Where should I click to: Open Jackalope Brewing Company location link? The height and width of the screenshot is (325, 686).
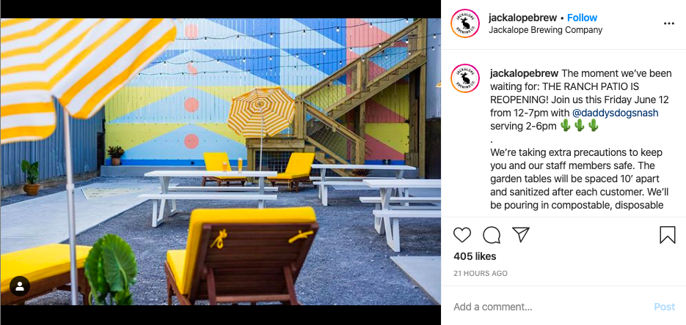tap(545, 30)
